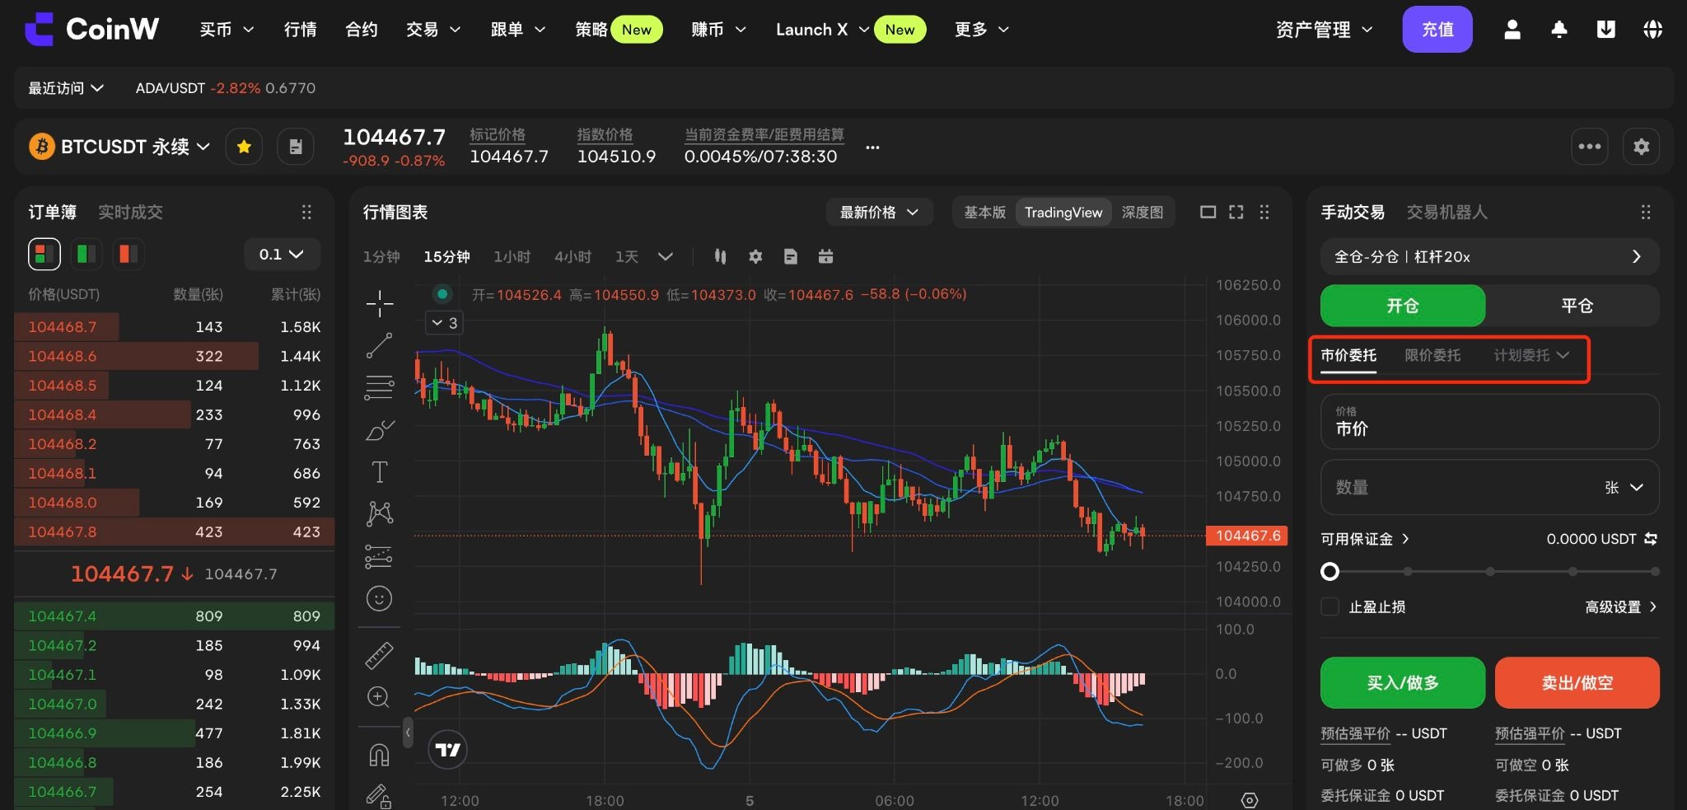Click the 买入/做多 button
Screen dimensions: 1687x810
pyautogui.click(x=1403, y=682)
